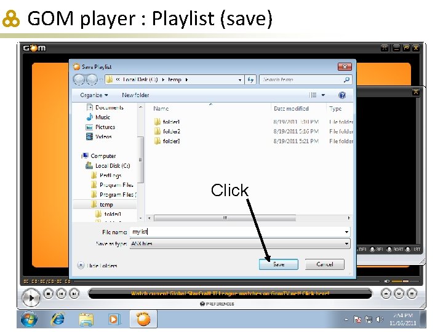Image resolution: width=443 pixels, height=332 pixels.
Task: Click the GOM volume slider
Action: pos(401,281)
